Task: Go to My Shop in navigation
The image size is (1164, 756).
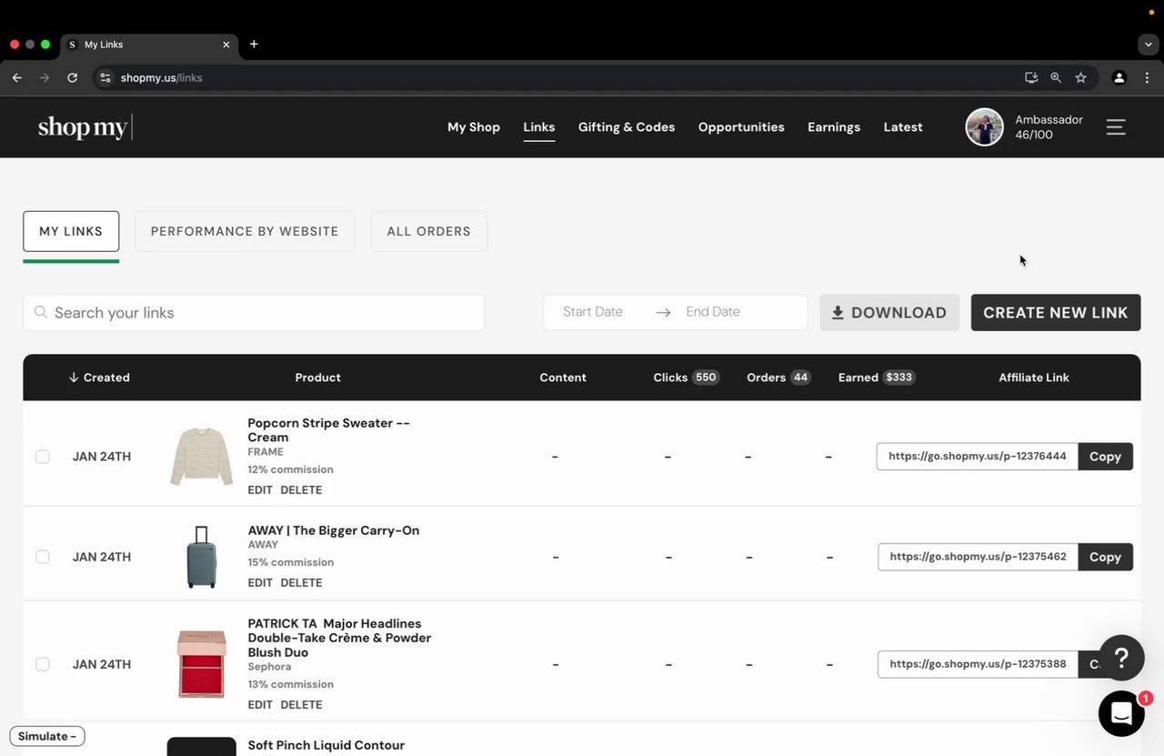Action: 474,127
